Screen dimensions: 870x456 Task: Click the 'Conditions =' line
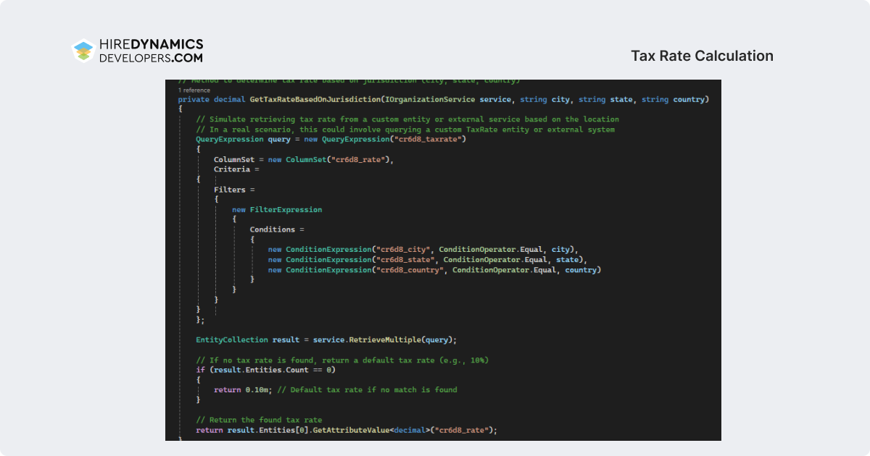(277, 229)
